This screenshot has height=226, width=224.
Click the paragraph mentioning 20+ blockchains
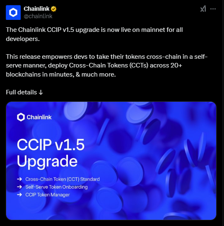click(x=107, y=65)
